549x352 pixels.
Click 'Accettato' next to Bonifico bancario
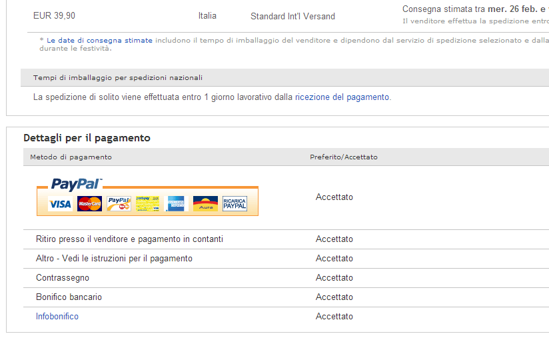(334, 297)
